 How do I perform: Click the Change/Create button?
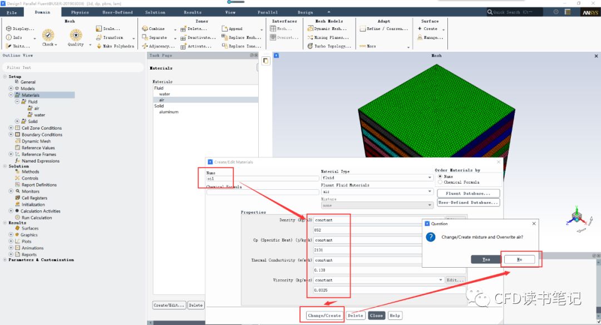(324, 316)
